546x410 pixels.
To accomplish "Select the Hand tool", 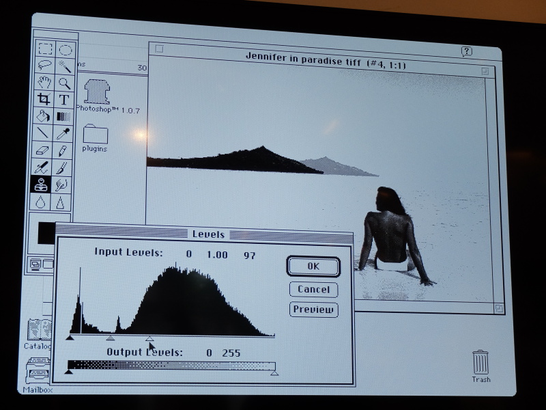I will pos(44,82).
